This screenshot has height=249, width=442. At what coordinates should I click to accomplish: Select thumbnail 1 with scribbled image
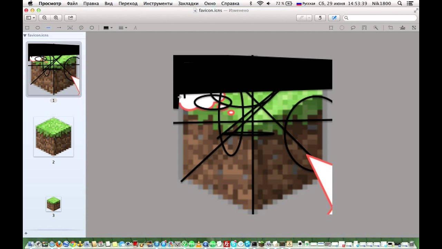[54, 69]
